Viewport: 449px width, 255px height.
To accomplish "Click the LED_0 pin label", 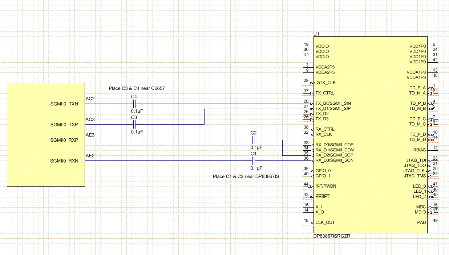I will tap(420, 186).
